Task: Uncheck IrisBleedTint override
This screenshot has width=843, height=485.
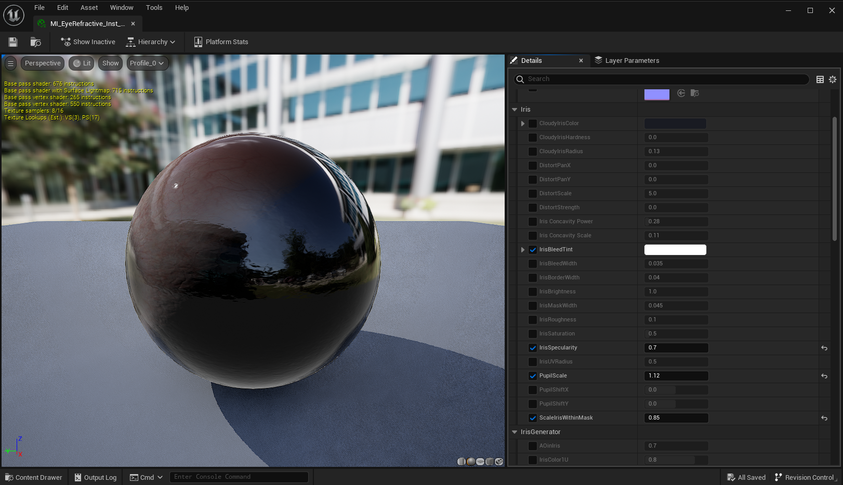Action: click(x=533, y=250)
